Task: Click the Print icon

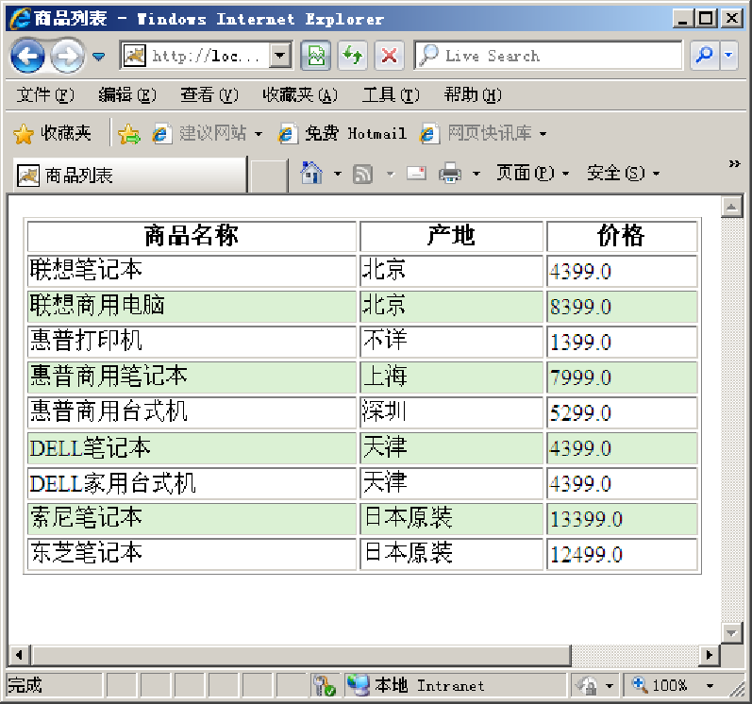Action: point(450,173)
